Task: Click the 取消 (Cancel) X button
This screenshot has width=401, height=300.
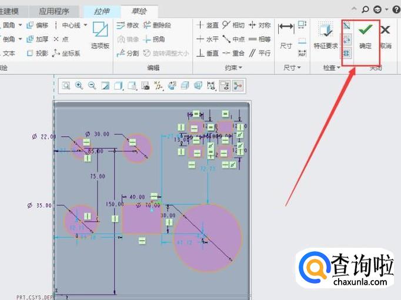Action: point(386,36)
